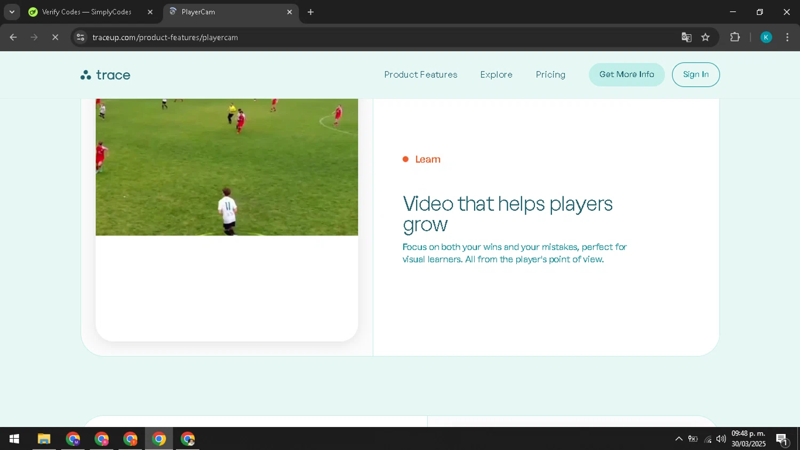The width and height of the screenshot is (800, 450).
Task: Click the address bar URL
Action: (x=165, y=37)
